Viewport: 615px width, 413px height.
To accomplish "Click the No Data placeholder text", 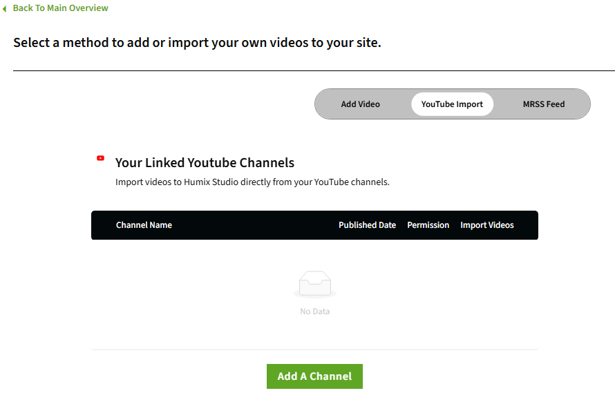I will pyautogui.click(x=314, y=311).
